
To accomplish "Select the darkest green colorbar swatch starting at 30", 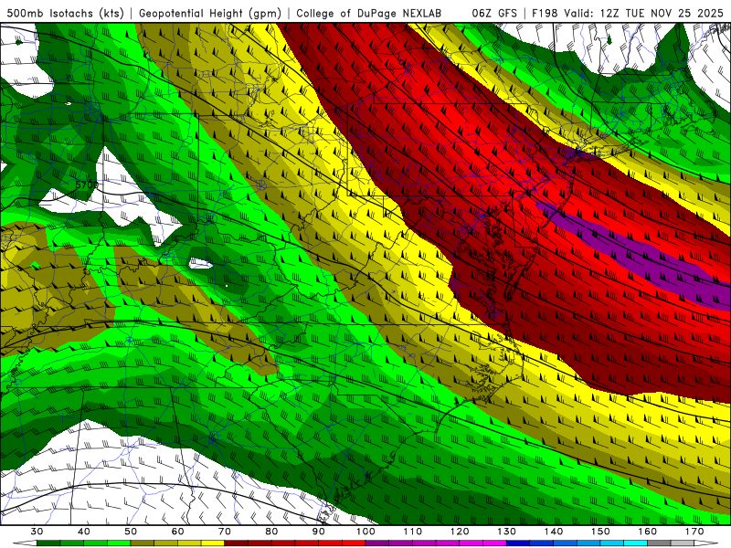I will [48, 543].
